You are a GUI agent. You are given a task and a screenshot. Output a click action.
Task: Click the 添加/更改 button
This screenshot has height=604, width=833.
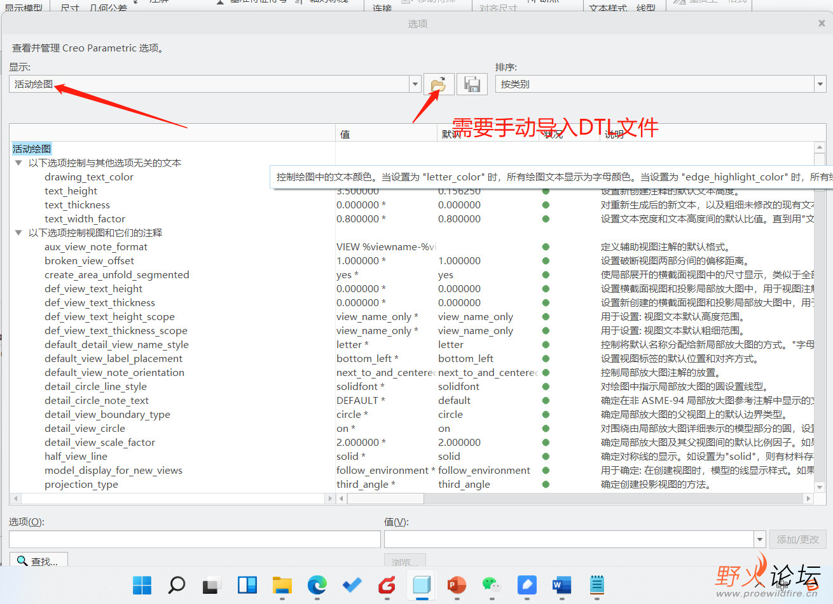(x=797, y=539)
